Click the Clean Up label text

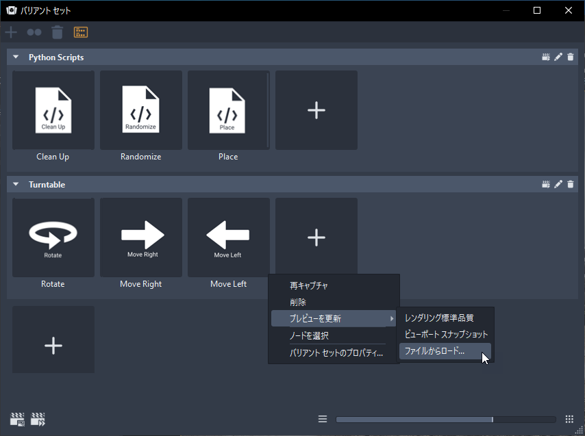click(x=53, y=157)
